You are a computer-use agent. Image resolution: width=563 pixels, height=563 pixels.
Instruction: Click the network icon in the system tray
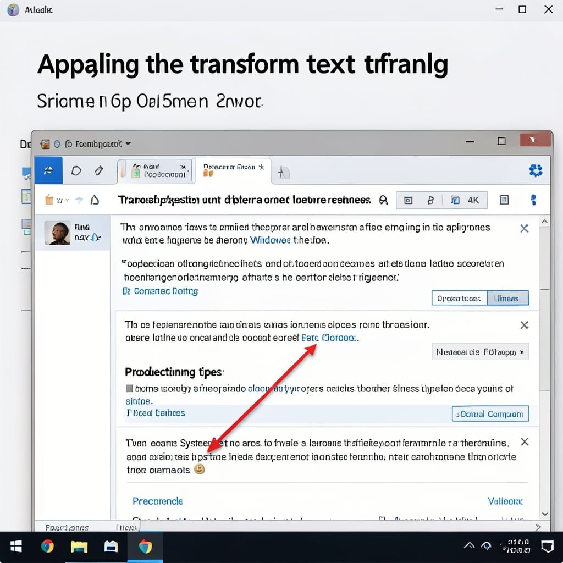click(x=486, y=546)
